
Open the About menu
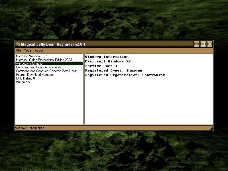click(39, 50)
